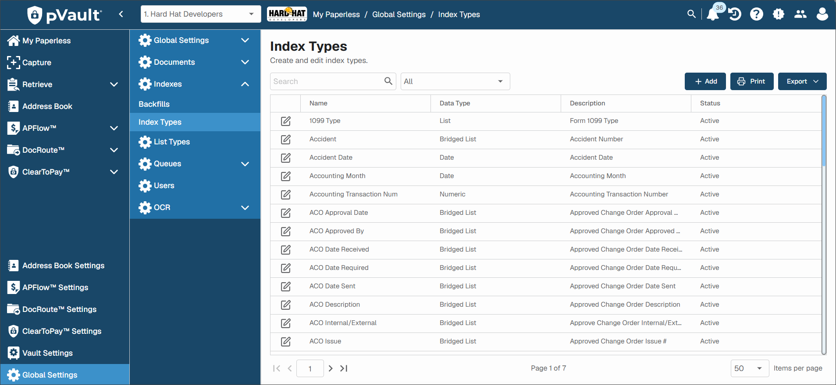Image resolution: width=836 pixels, height=385 pixels.
Task: Edit the ACO Date Required row
Action: pyautogui.click(x=286, y=268)
